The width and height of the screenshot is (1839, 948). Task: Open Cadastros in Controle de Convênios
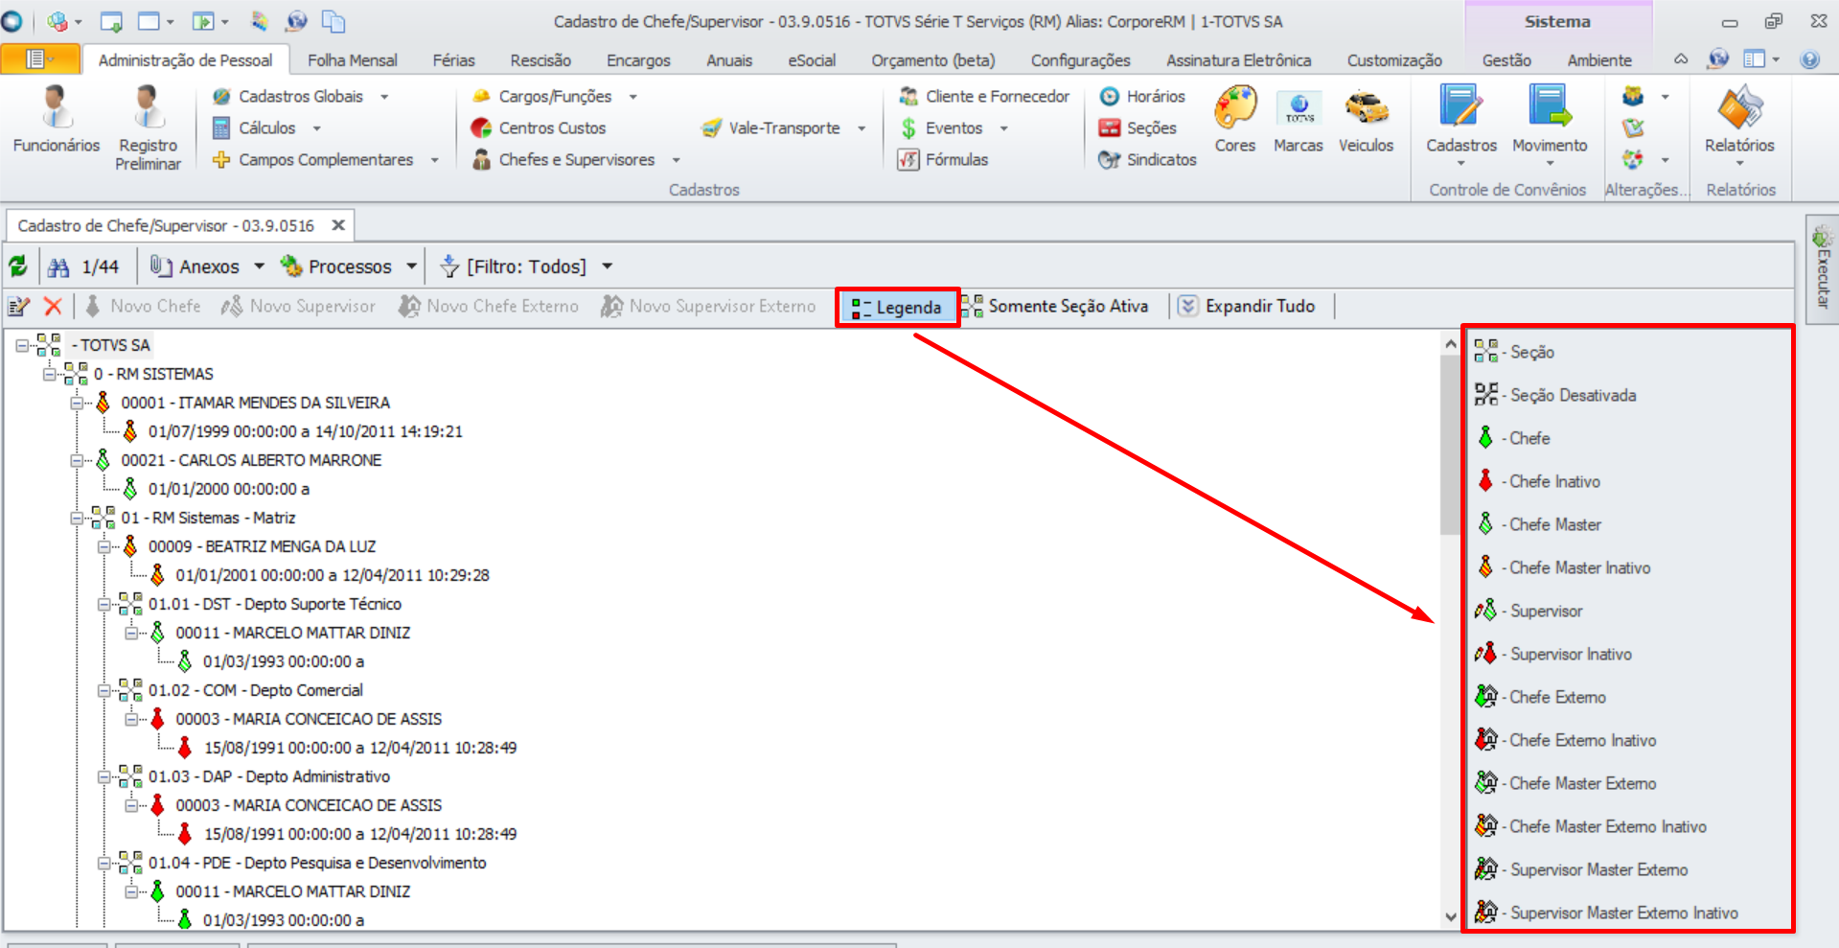coord(1461,123)
